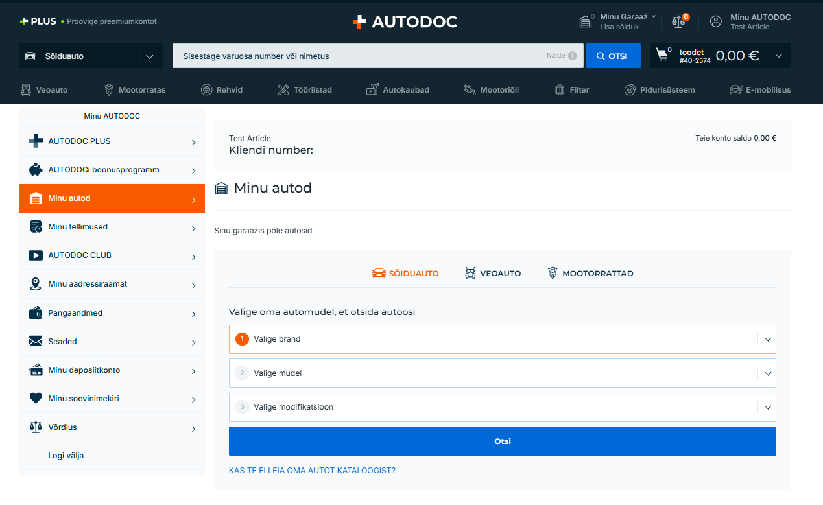The image size is (823, 505).
Task: Open Rehvid tyres category
Action: click(x=221, y=90)
